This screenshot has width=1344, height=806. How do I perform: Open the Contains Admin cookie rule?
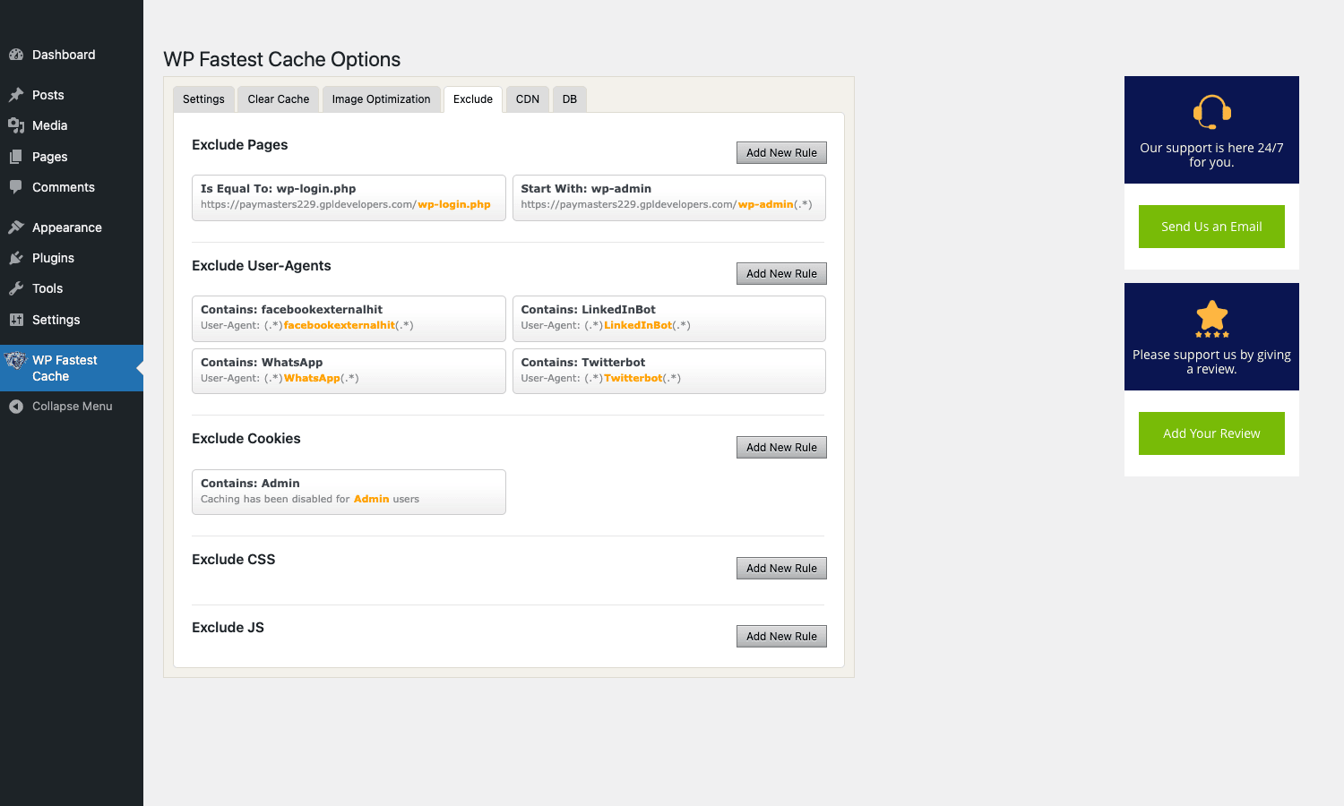tap(349, 492)
